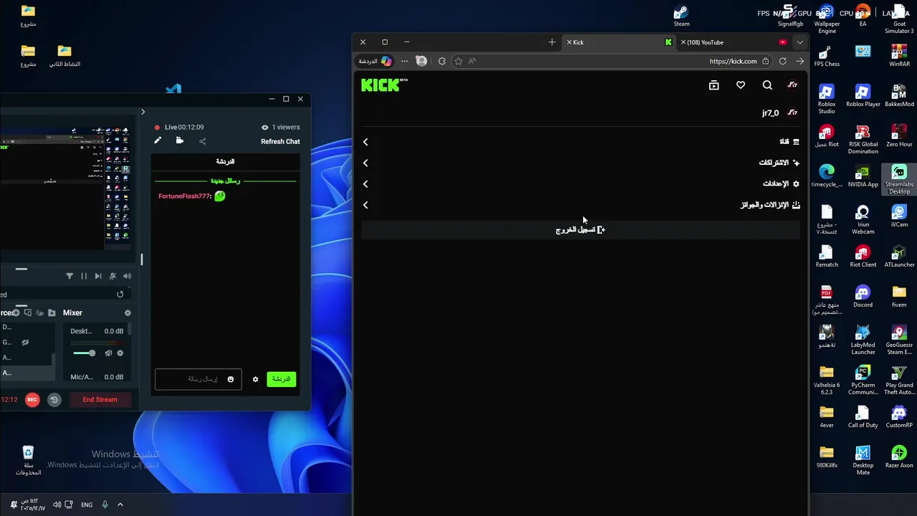Open Mixer panel settings gear
The height and width of the screenshot is (516, 917).
tap(128, 313)
